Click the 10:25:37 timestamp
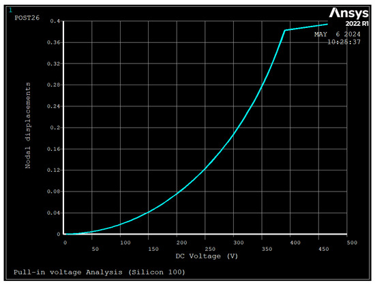This screenshot has height=285, width=375. (x=344, y=42)
